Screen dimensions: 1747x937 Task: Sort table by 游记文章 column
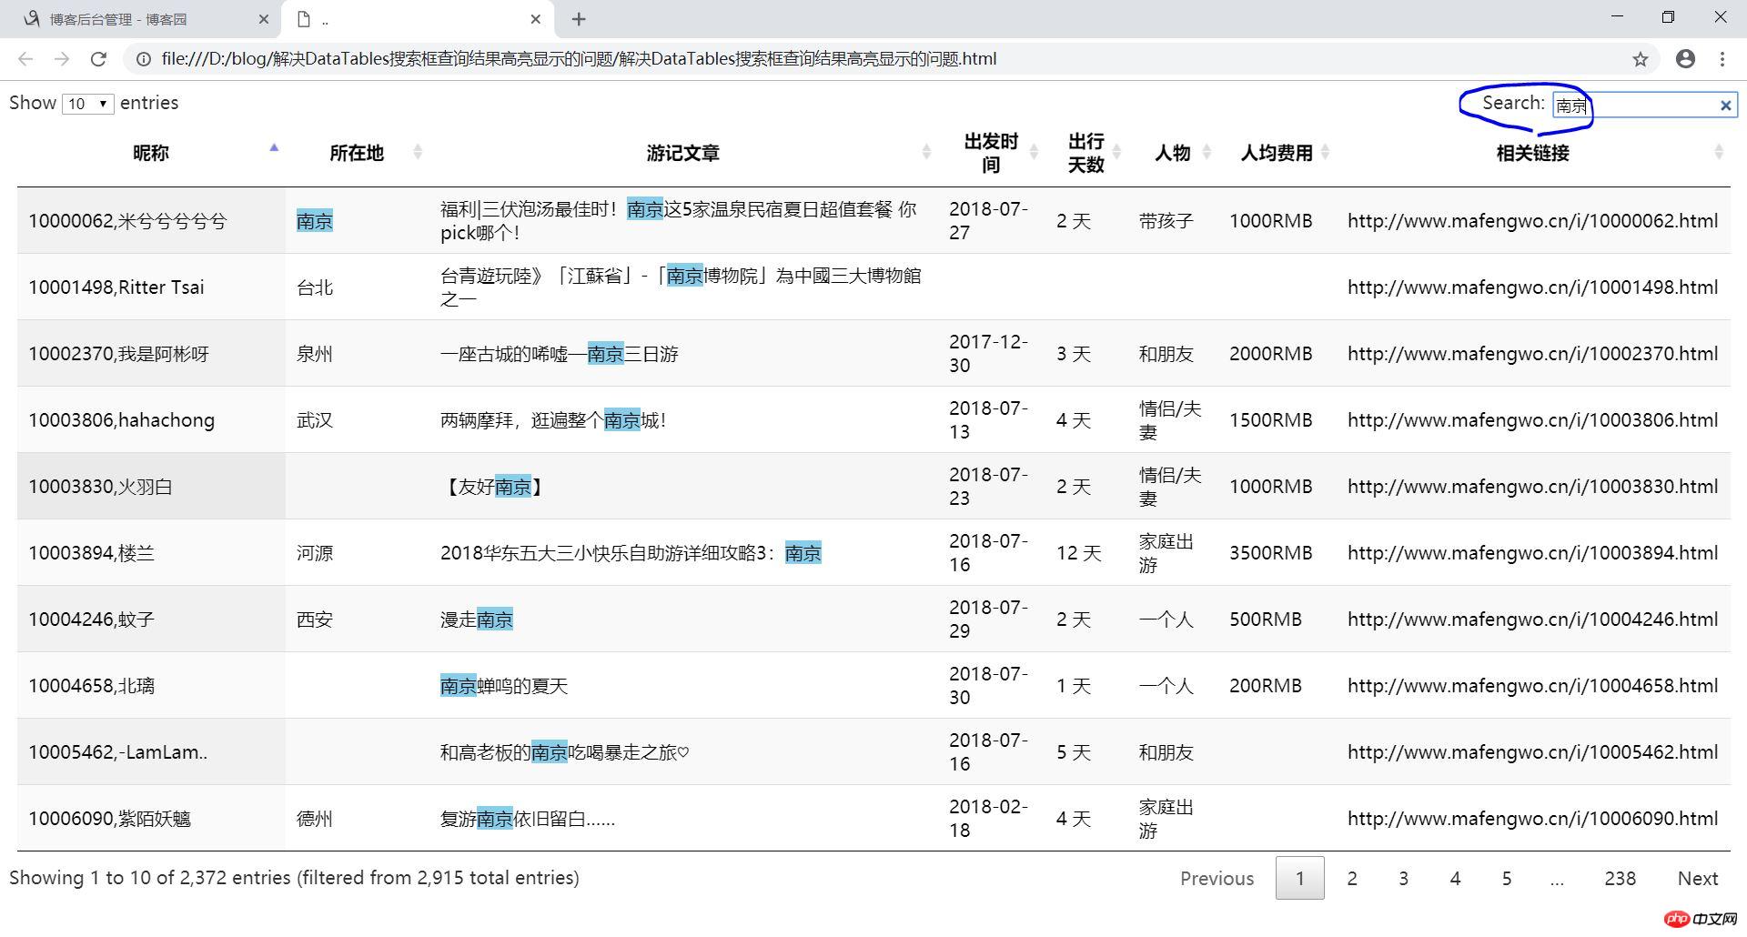(x=682, y=153)
